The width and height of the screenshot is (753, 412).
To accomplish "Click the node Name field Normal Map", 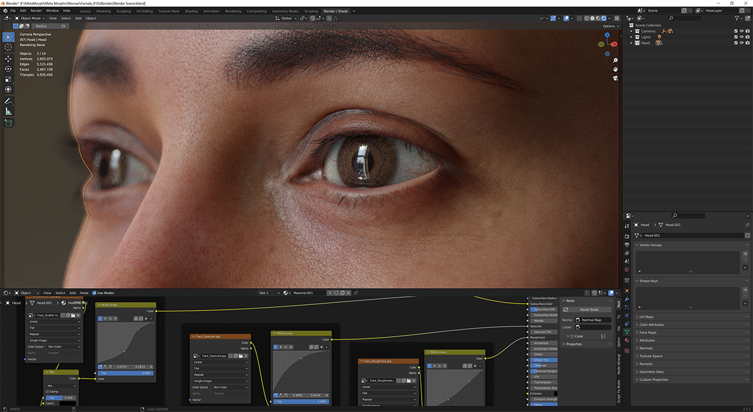I will click(x=593, y=320).
